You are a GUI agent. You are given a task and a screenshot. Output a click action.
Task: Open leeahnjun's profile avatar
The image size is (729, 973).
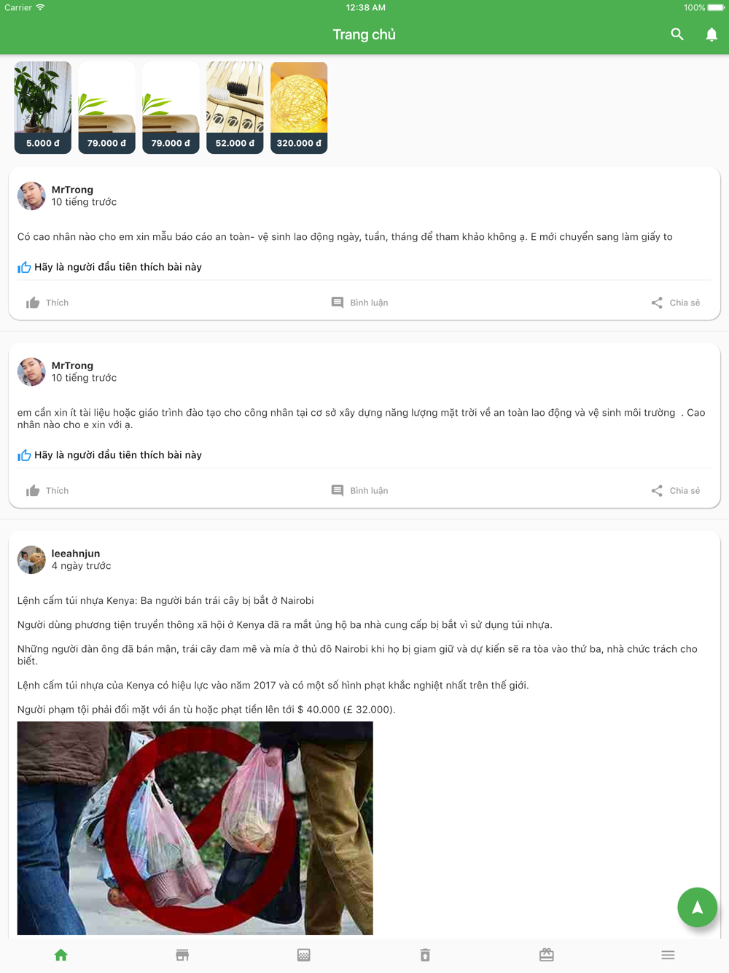[31, 559]
